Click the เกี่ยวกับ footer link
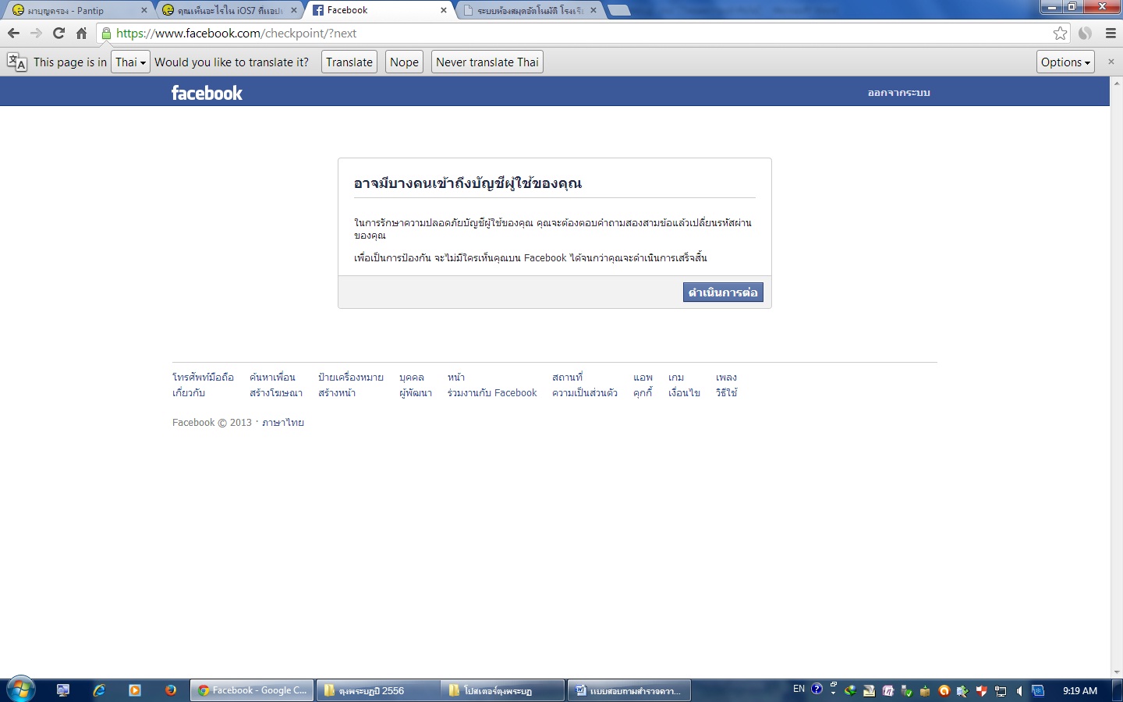Viewport: 1123px width, 702px height. pos(189,393)
